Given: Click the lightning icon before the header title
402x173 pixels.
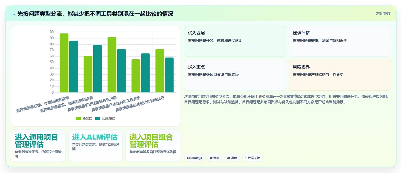Looking at the screenshot, I should click(13, 14).
